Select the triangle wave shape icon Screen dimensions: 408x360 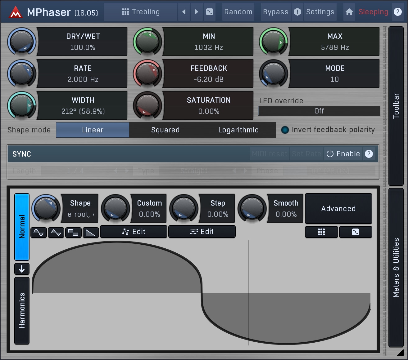coord(56,232)
